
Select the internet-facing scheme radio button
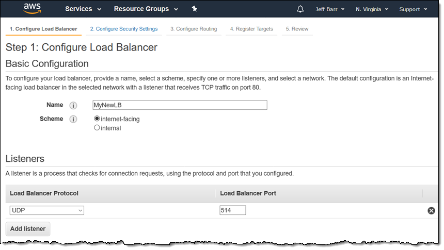pyautogui.click(x=97, y=119)
